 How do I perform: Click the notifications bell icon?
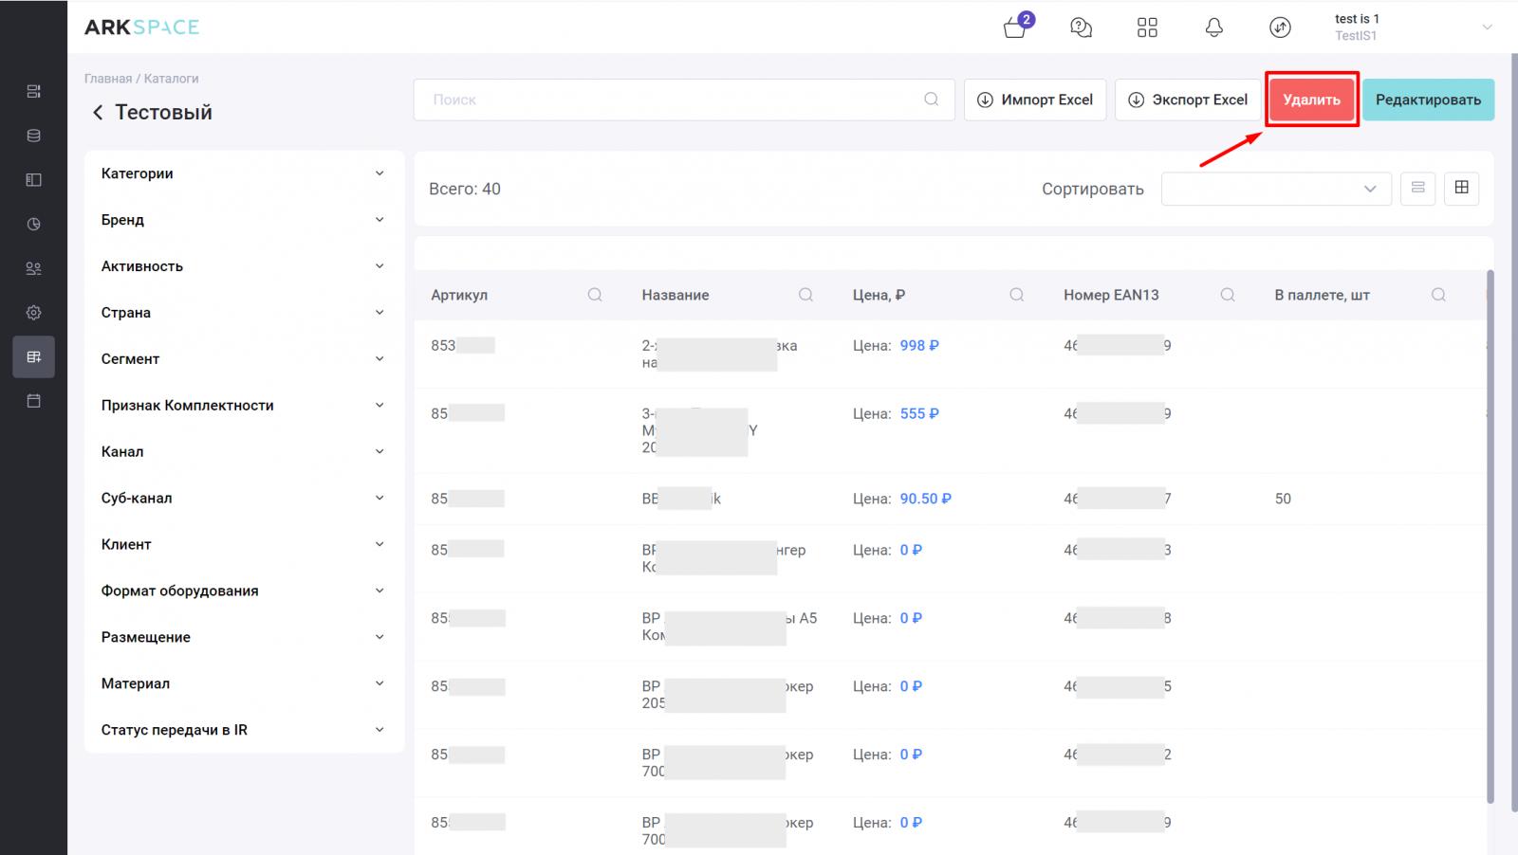(x=1213, y=27)
